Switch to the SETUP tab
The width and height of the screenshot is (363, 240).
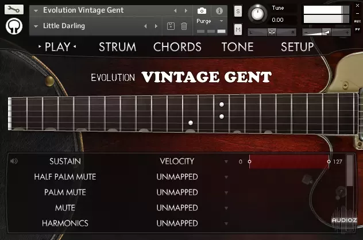(298, 47)
